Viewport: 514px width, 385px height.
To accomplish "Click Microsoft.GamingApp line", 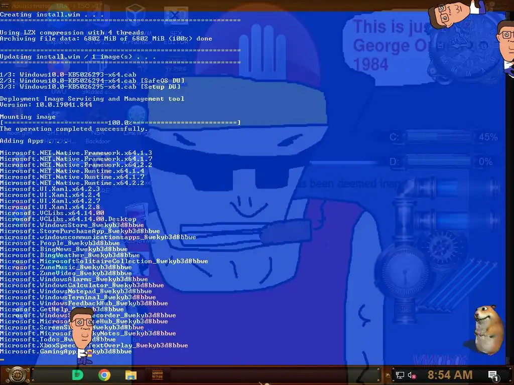I will (66, 351).
